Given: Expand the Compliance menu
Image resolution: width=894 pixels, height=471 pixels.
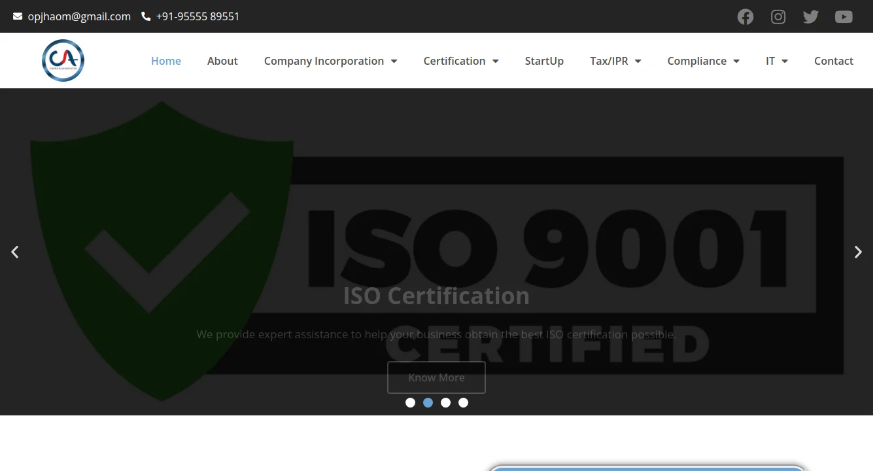Looking at the screenshot, I should point(703,61).
